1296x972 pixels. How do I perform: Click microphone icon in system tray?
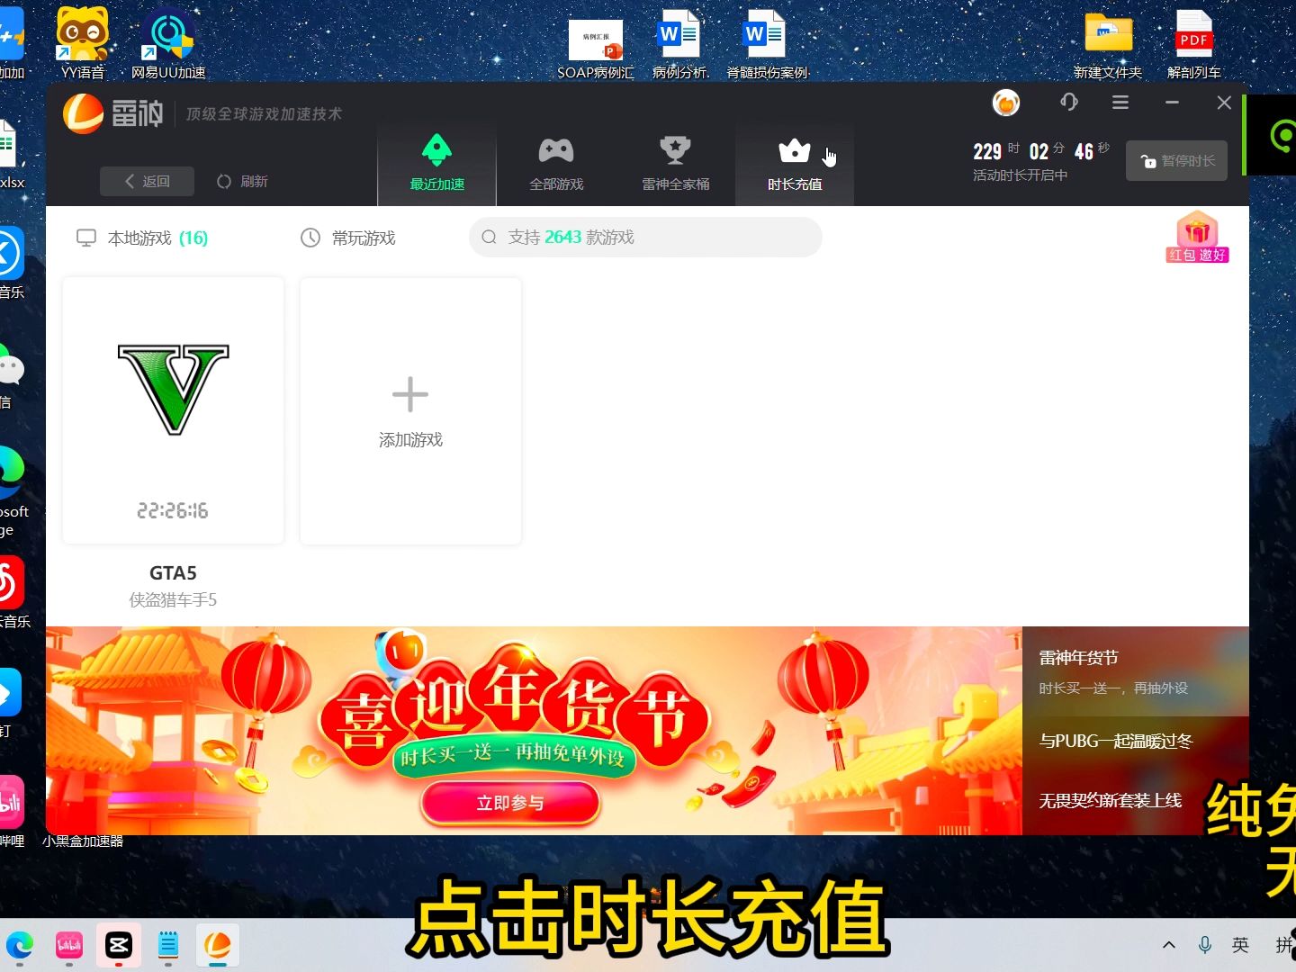pyautogui.click(x=1205, y=945)
